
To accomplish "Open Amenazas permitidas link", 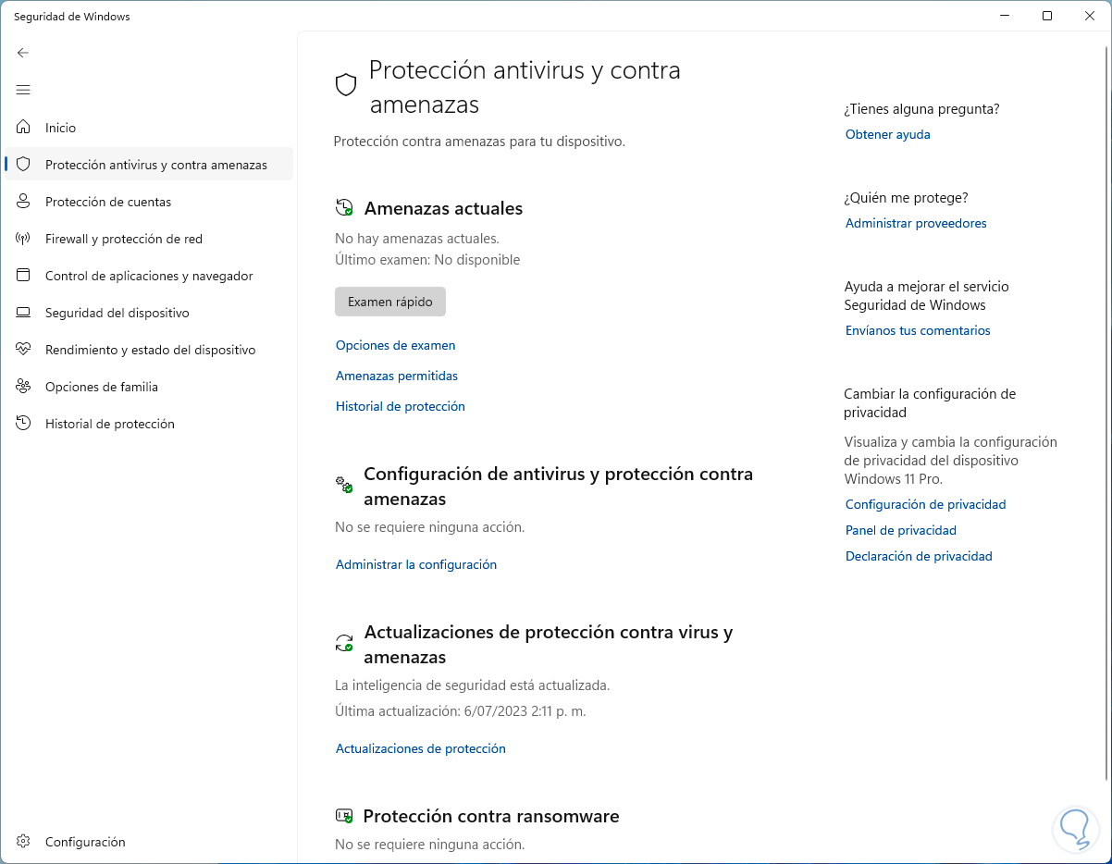I will tap(396, 376).
